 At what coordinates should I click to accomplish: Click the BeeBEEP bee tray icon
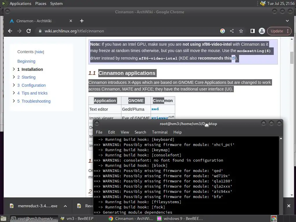point(262,3)
